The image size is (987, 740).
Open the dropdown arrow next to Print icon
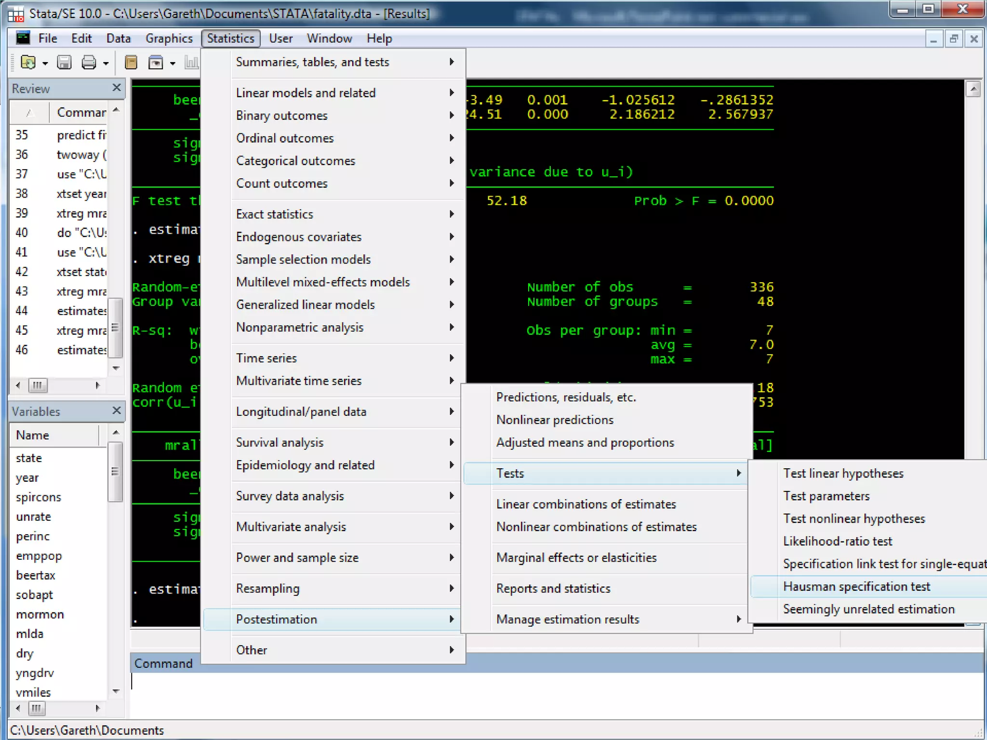coord(106,64)
